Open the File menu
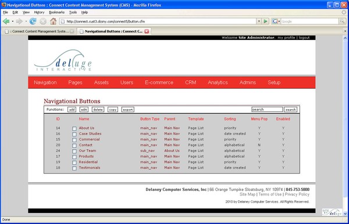The image size is (349, 224). click(6, 12)
